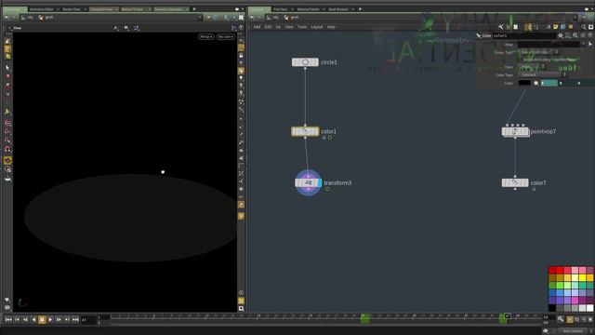
Task: Pick white swatch in color palette
Action: (589, 308)
